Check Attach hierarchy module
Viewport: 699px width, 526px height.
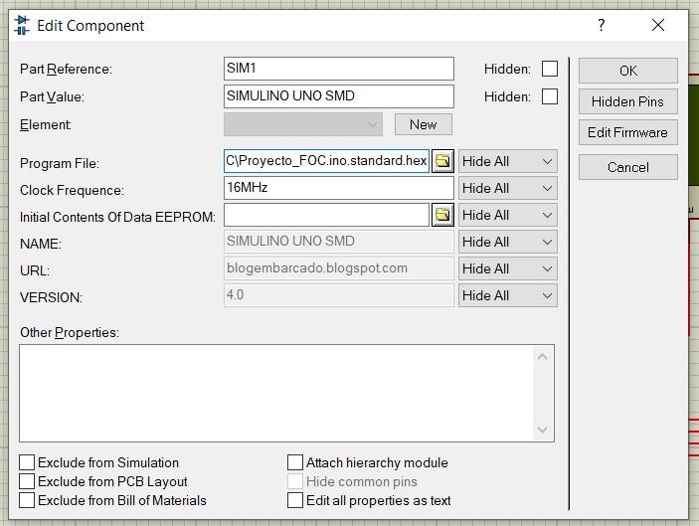[x=295, y=462]
